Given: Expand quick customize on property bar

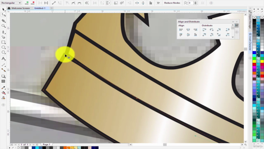Looking at the screenshot, I should point(211,3).
